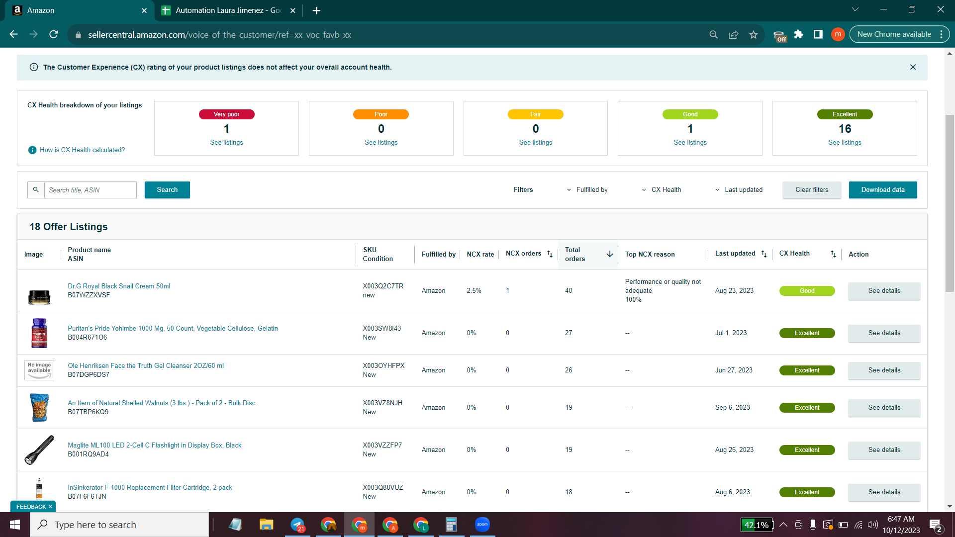Click the info icon beside CX Health calculation

coord(32,150)
